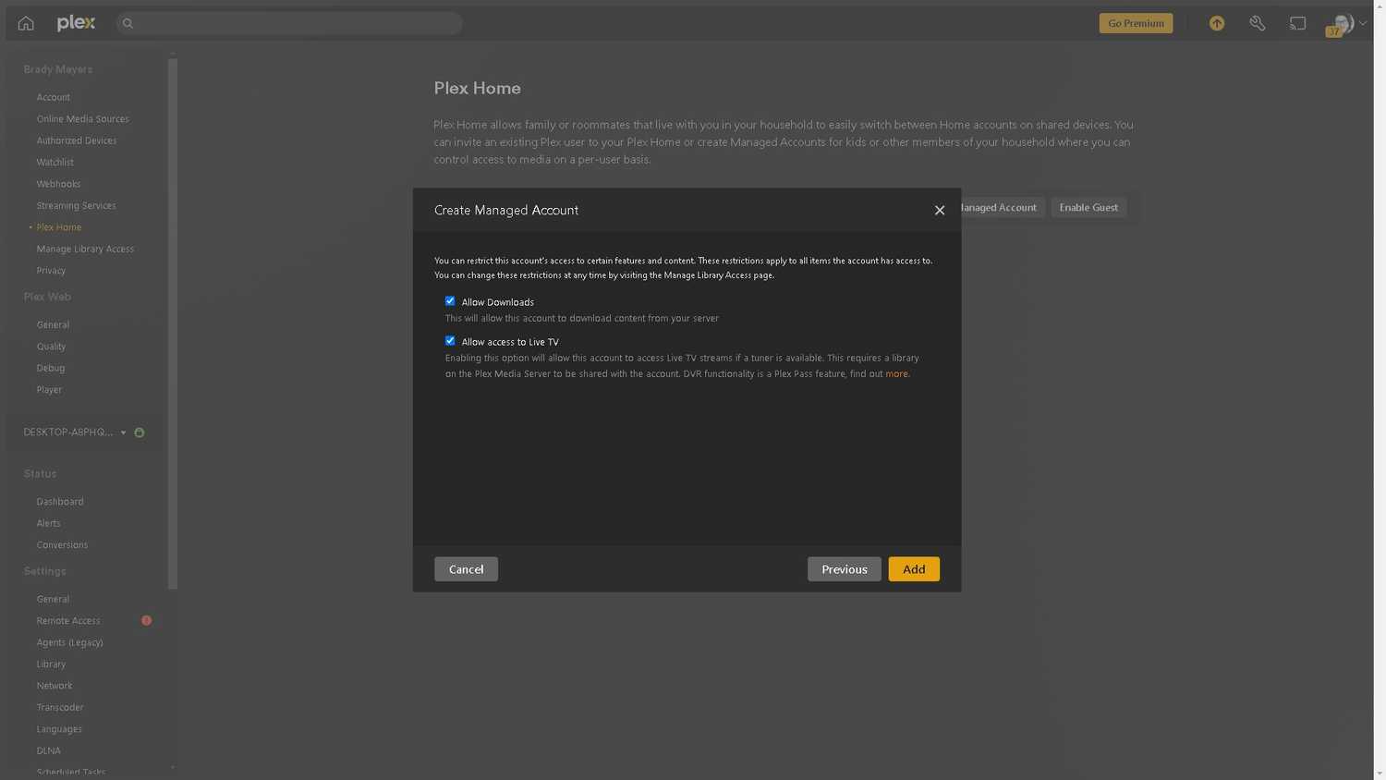
Task: Open Account in the sidebar
Action: (x=54, y=97)
